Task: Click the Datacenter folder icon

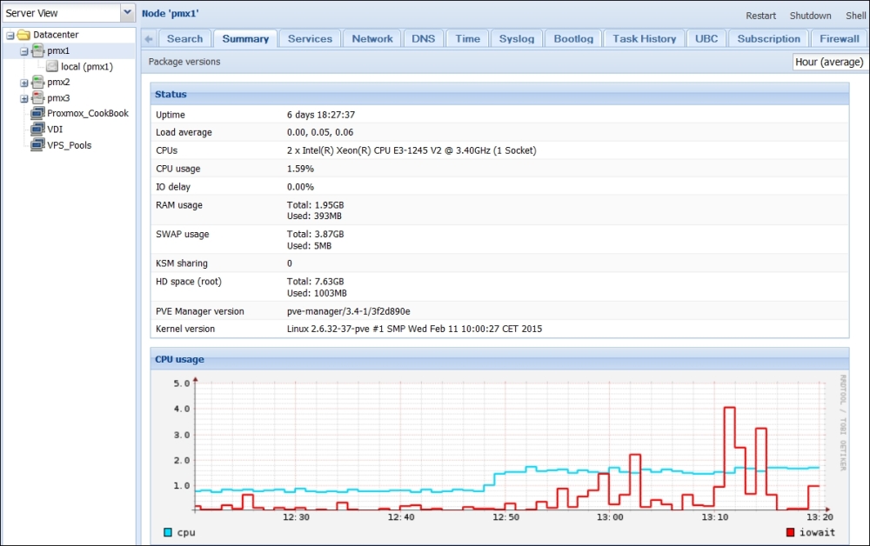Action: (x=23, y=35)
